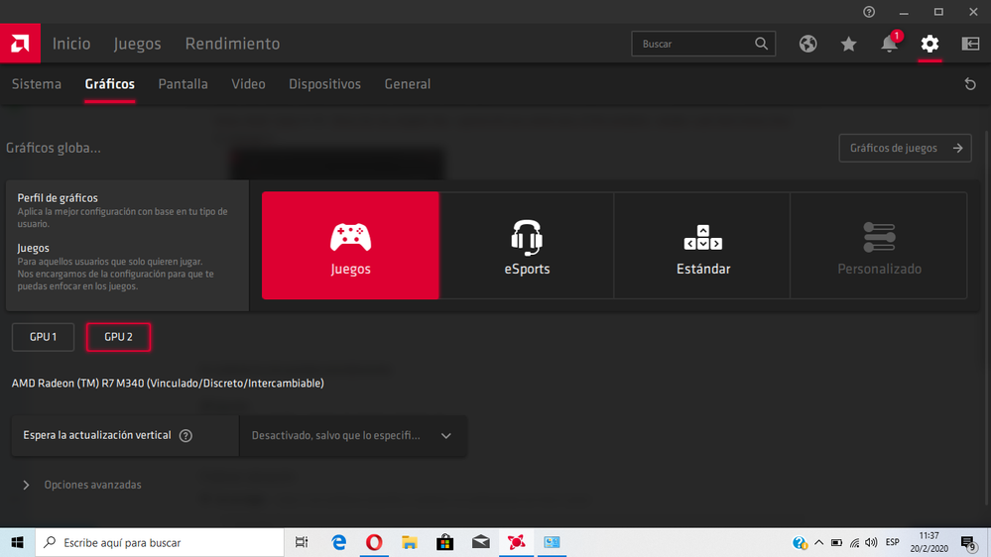Click the Gráficos globa... heading
Viewport: 991px width, 557px height.
coord(54,149)
